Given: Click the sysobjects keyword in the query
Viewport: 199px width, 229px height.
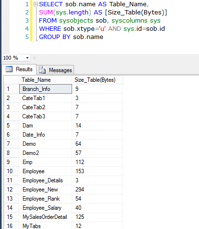Looking at the screenshot, I should click(x=76, y=21).
